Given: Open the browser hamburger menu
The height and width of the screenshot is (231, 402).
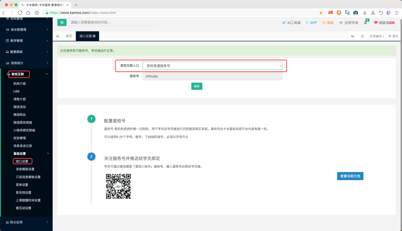Looking at the screenshot, I should tap(397, 13).
